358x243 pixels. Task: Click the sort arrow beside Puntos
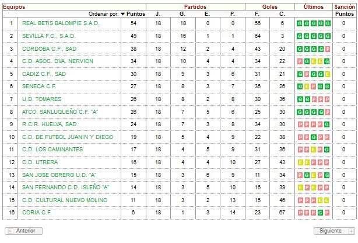122,14
